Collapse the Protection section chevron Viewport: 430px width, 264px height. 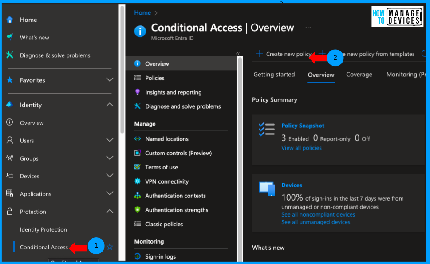pos(110,211)
